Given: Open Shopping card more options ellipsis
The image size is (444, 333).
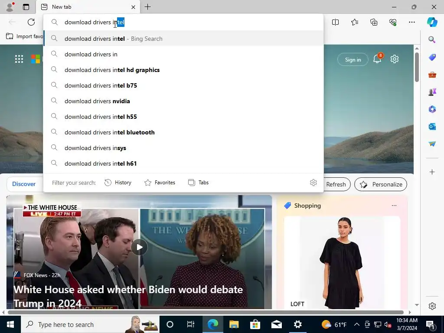Looking at the screenshot, I should pos(394,206).
